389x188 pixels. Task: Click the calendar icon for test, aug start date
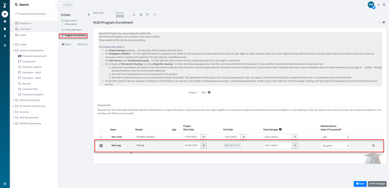coord(204,145)
